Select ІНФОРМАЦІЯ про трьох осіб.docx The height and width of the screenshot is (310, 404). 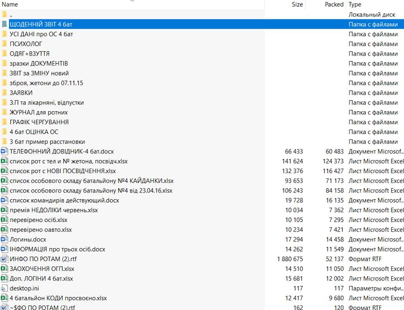coord(57,249)
